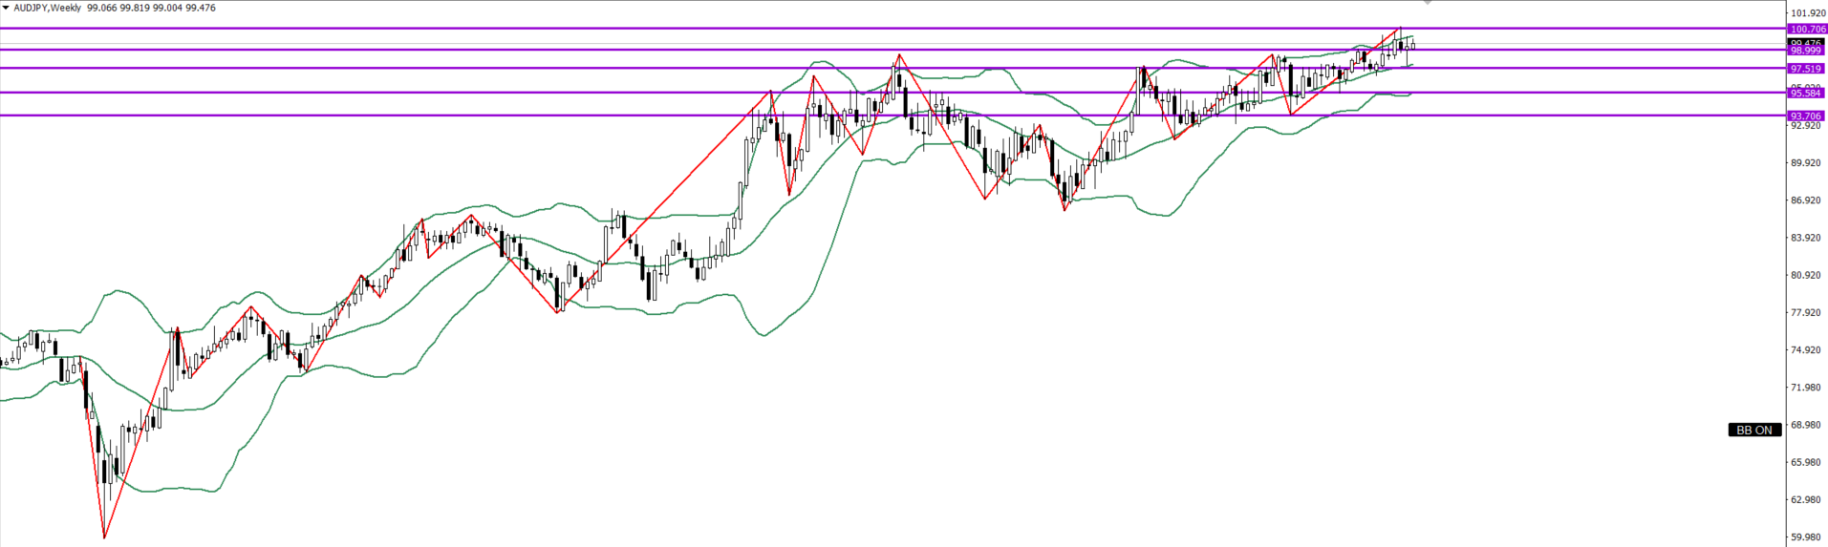The height and width of the screenshot is (547, 1828).
Task: Click the 74.920 value on price scale
Action: click(1807, 349)
